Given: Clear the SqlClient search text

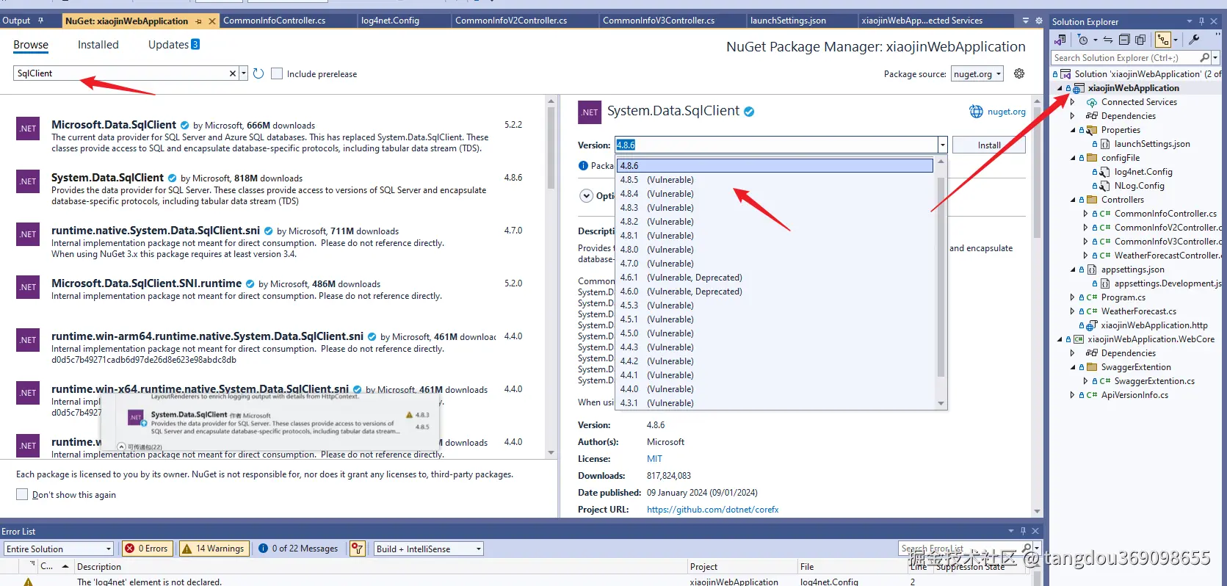Looking at the screenshot, I should tap(233, 73).
